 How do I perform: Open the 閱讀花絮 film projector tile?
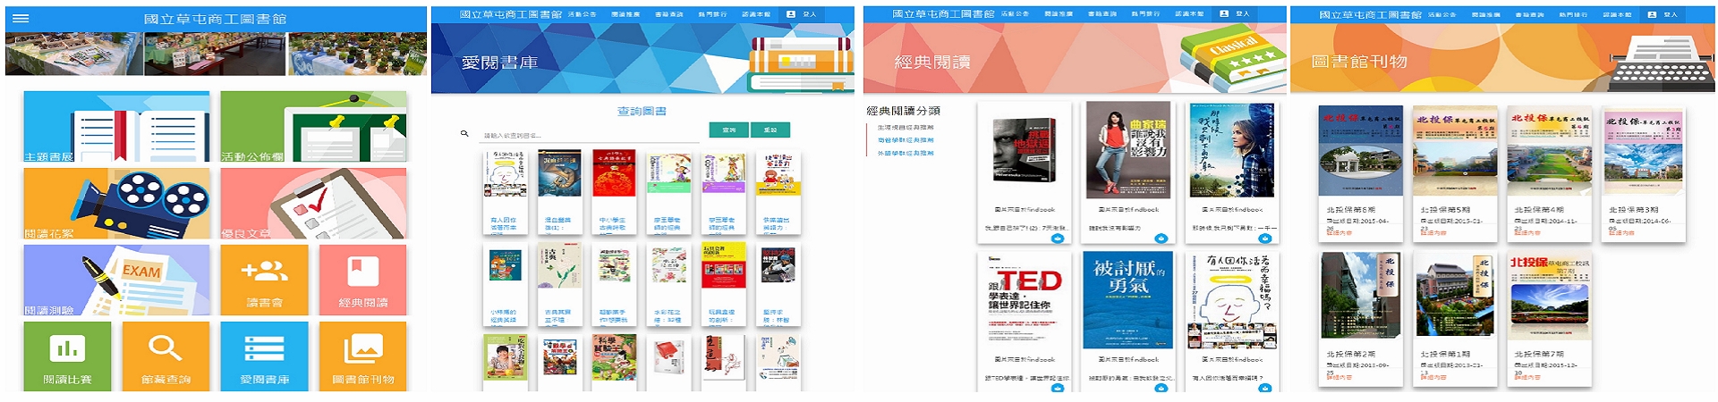tap(116, 203)
